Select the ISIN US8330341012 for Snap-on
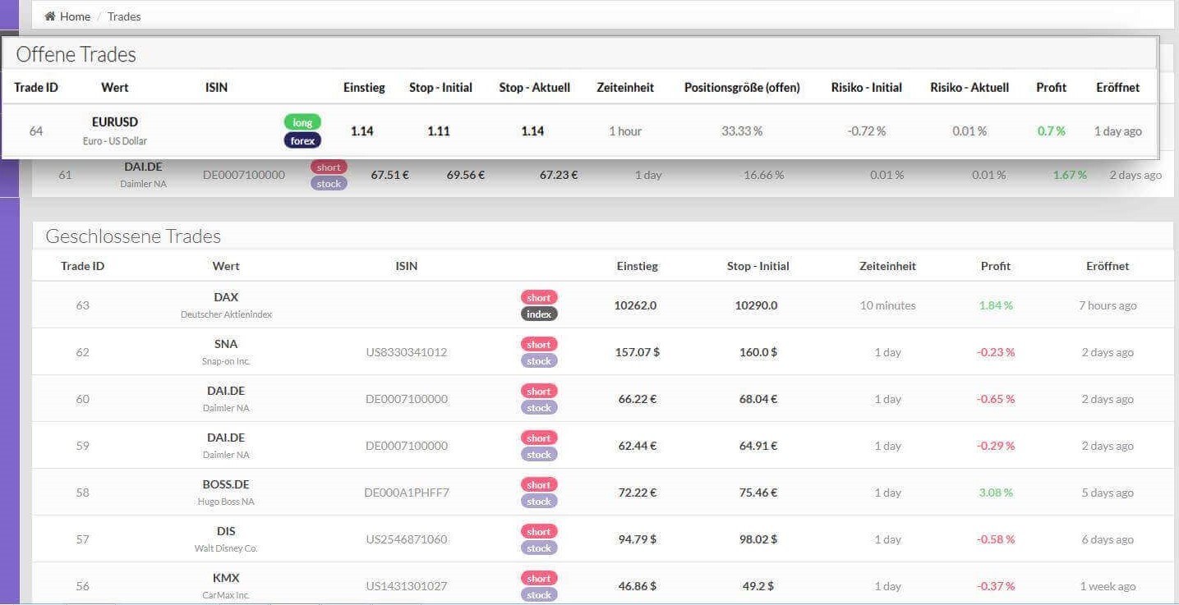This screenshot has width=1179, height=605. pos(407,352)
